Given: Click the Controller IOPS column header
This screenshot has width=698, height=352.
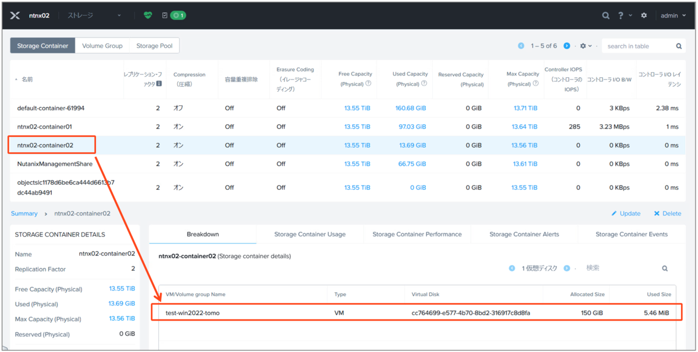Looking at the screenshot, I should point(563,79).
